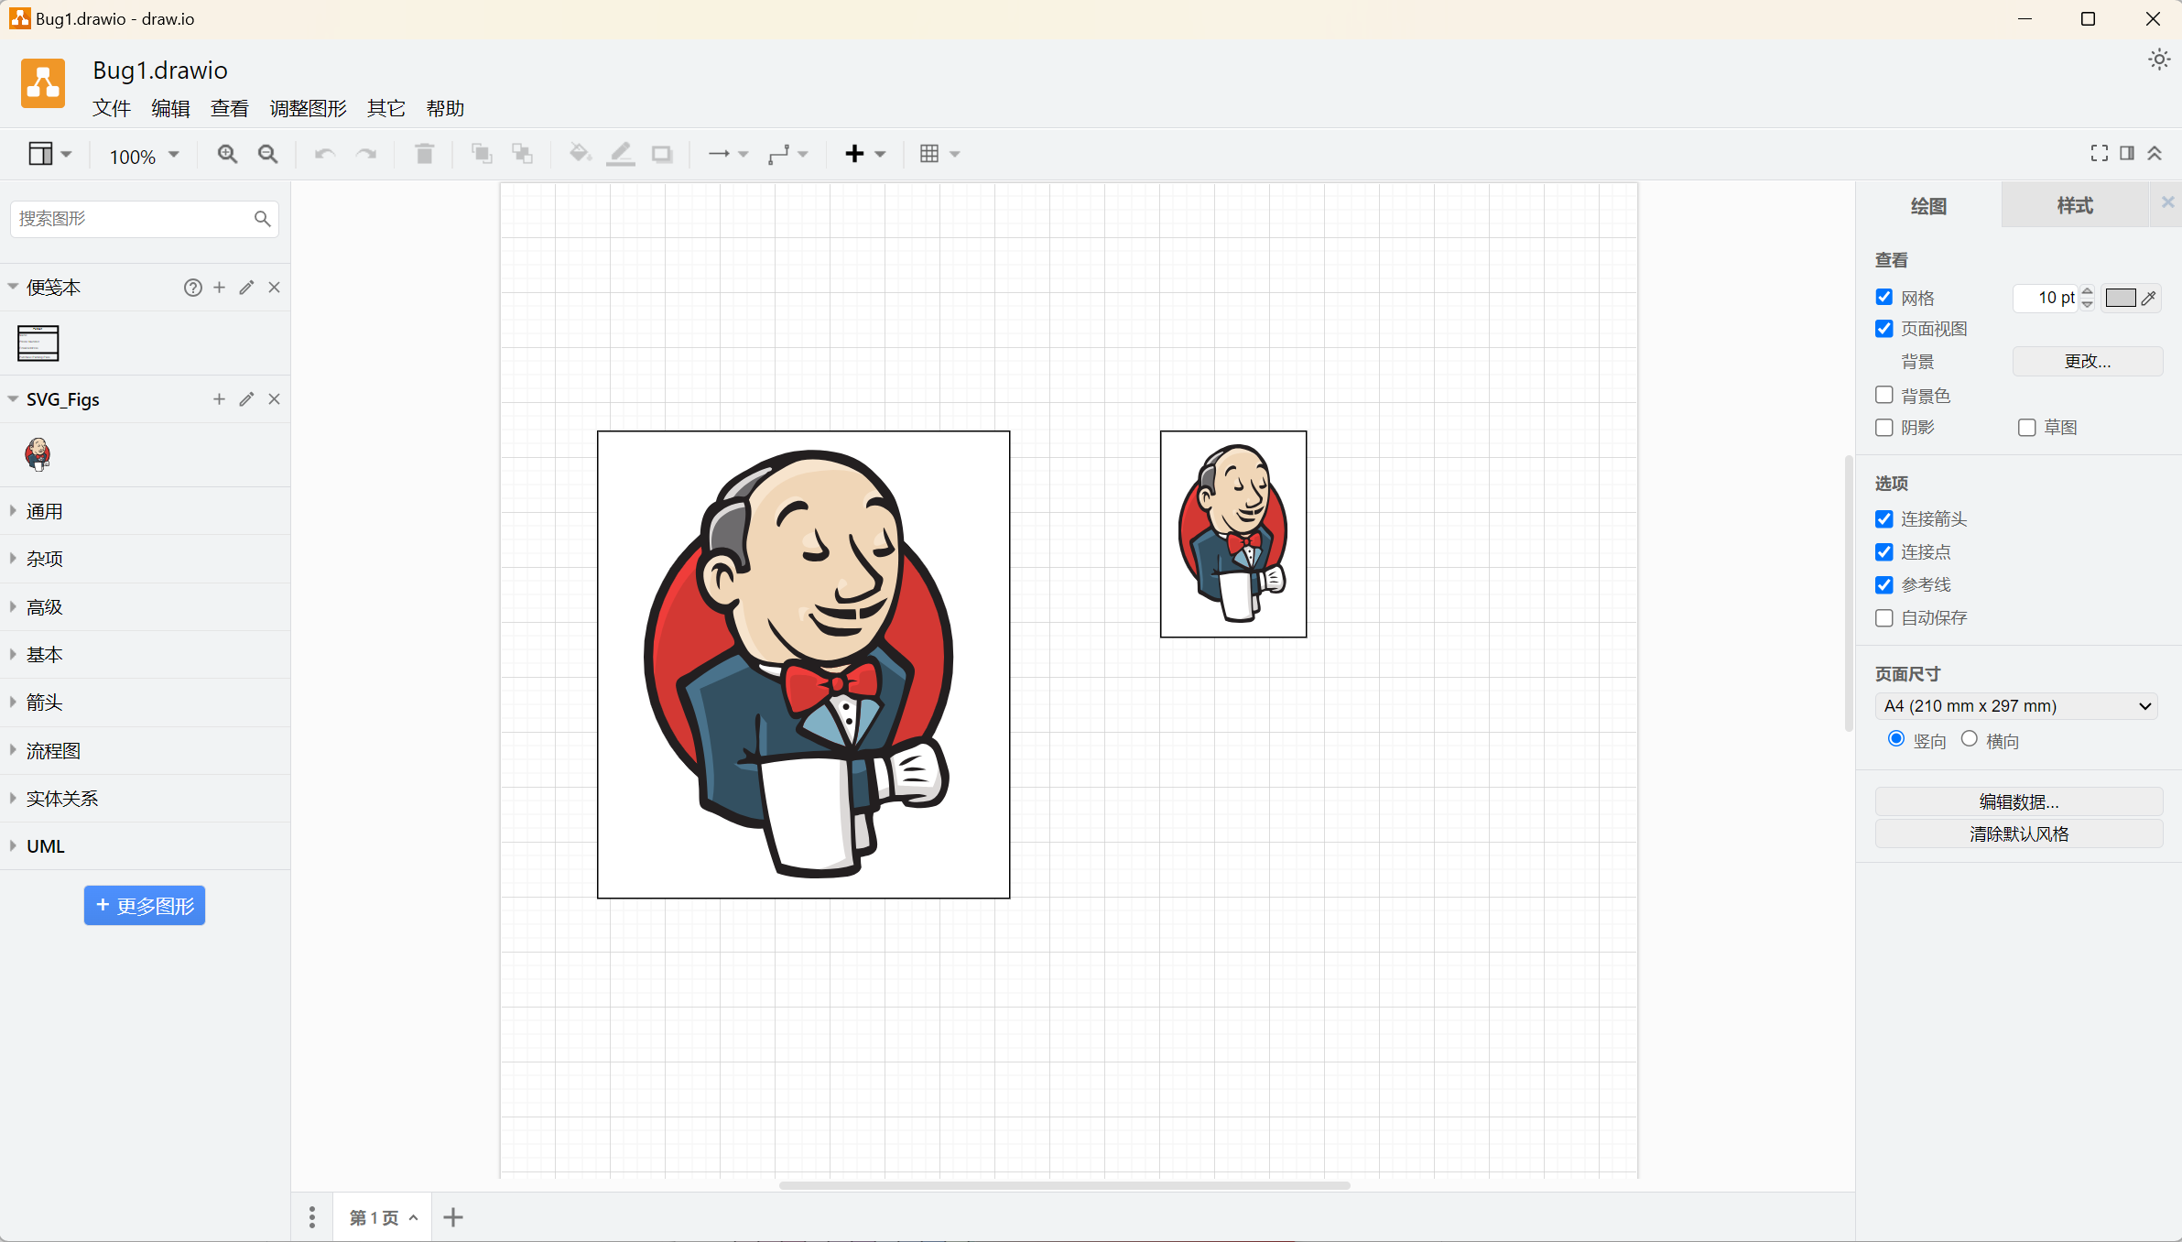Click the grid color swatch
This screenshot has width=2182, height=1242.
(x=2120, y=298)
